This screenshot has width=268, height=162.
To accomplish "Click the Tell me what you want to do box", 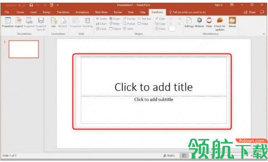I will [x=187, y=12].
